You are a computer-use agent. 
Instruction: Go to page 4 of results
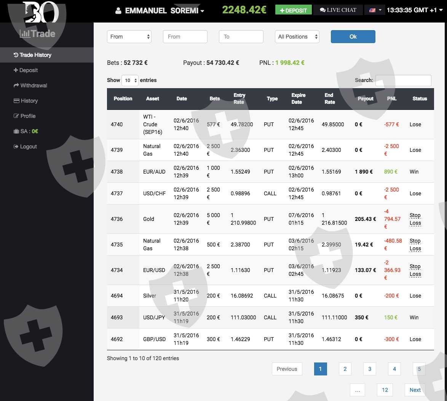(x=394, y=369)
